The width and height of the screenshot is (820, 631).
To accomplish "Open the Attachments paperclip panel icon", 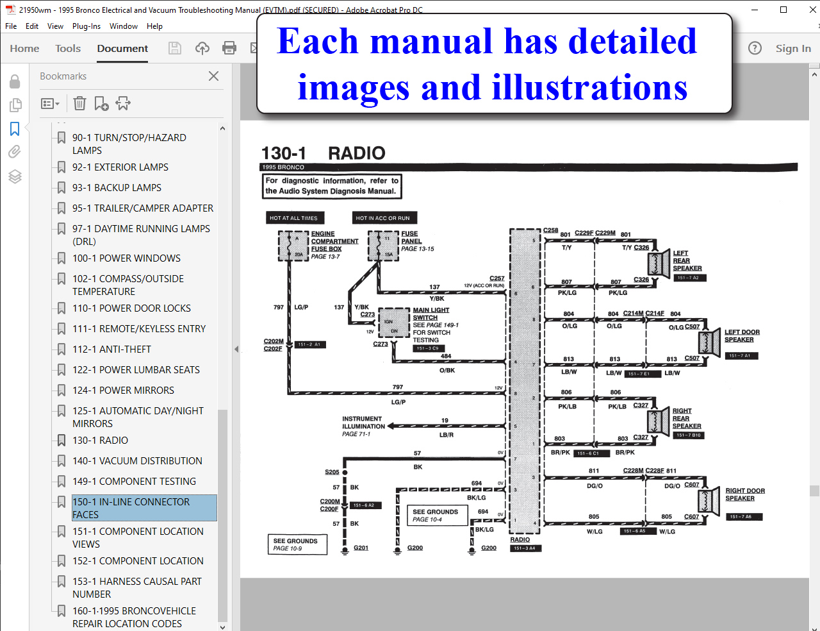I will tap(15, 152).
